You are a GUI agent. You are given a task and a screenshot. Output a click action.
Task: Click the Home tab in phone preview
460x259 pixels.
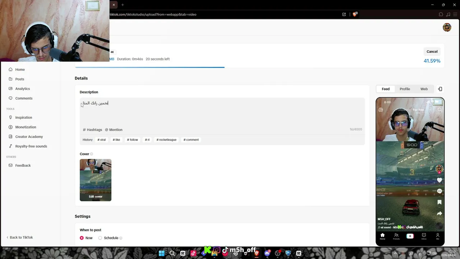(382, 236)
